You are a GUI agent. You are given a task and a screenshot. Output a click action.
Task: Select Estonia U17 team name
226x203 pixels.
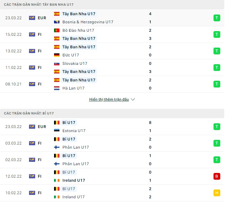coord(74,131)
